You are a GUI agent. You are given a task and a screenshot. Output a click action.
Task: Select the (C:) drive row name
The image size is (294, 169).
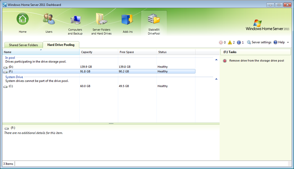click(11, 86)
